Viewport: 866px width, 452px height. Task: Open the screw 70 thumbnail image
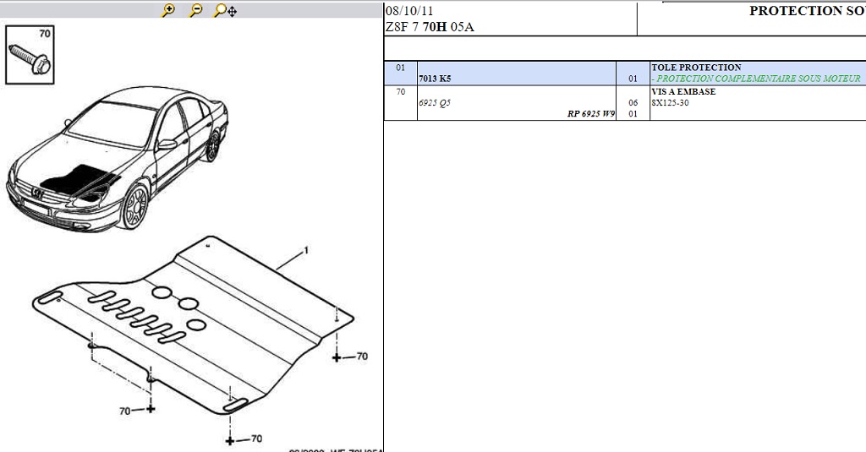click(x=30, y=54)
